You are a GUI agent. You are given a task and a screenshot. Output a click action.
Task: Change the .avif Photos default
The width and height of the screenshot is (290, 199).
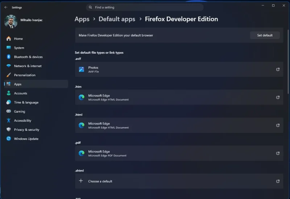coord(179,69)
